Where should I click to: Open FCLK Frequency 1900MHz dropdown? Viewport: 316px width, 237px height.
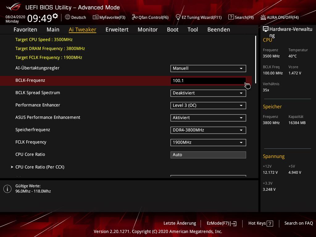click(208, 143)
